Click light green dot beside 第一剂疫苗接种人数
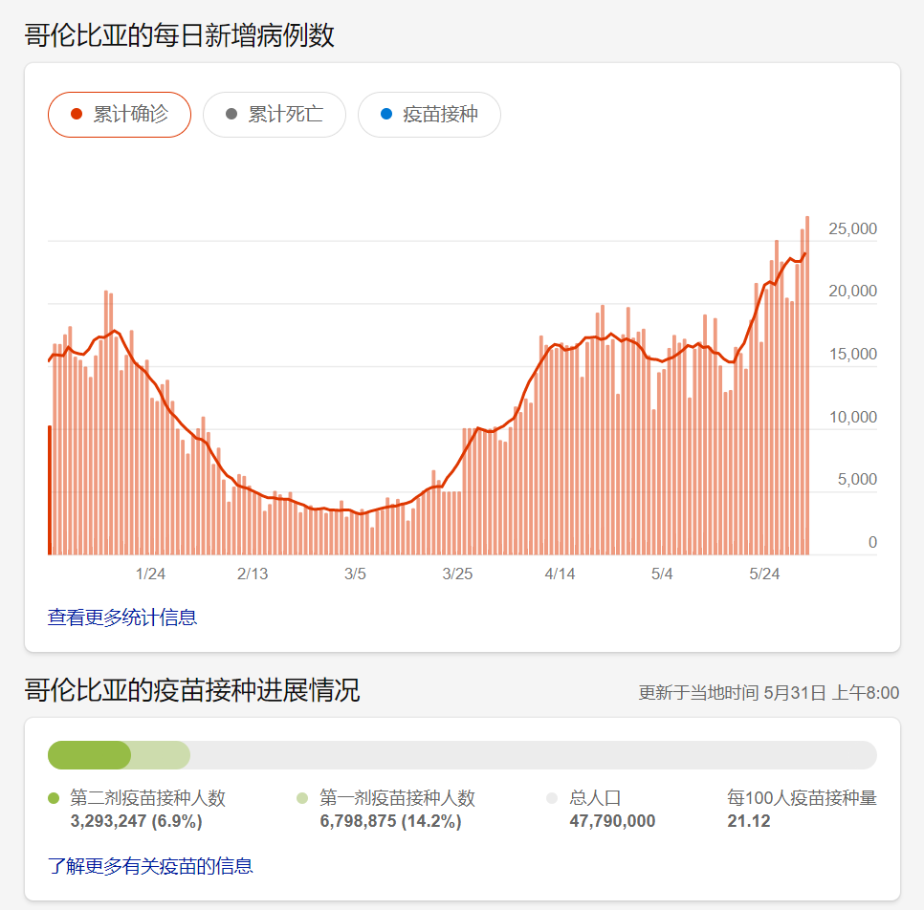The height and width of the screenshot is (910, 924). (x=302, y=798)
